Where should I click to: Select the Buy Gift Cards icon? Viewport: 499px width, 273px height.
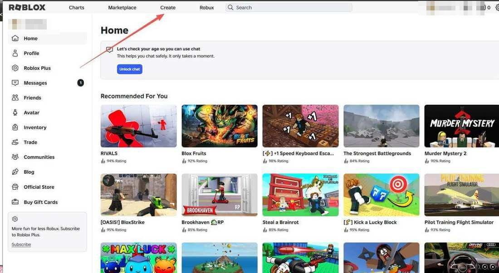pyautogui.click(x=15, y=202)
